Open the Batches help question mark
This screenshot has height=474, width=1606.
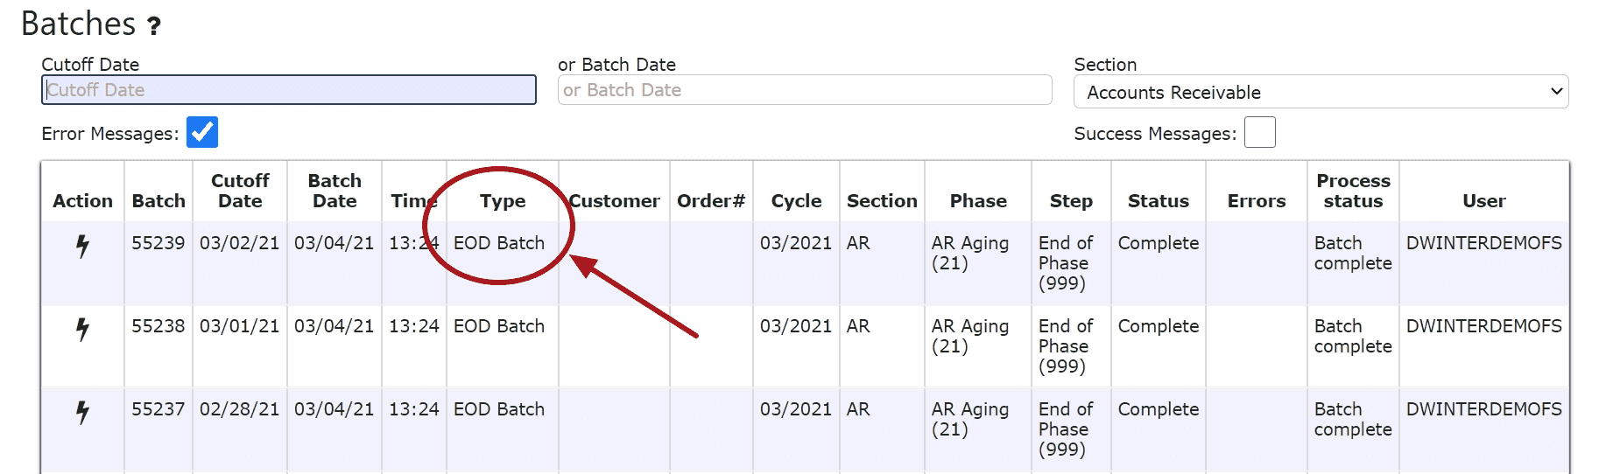click(x=154, y=25)
